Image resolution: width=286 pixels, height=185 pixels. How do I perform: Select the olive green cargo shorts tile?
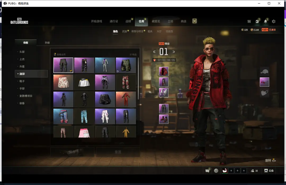click(x=126, y=65)
